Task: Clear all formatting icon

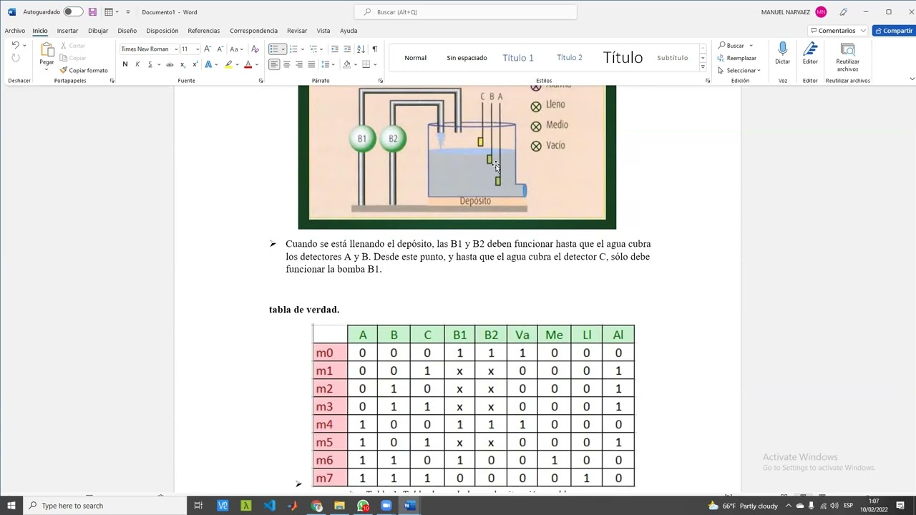Action: (255, 49)
